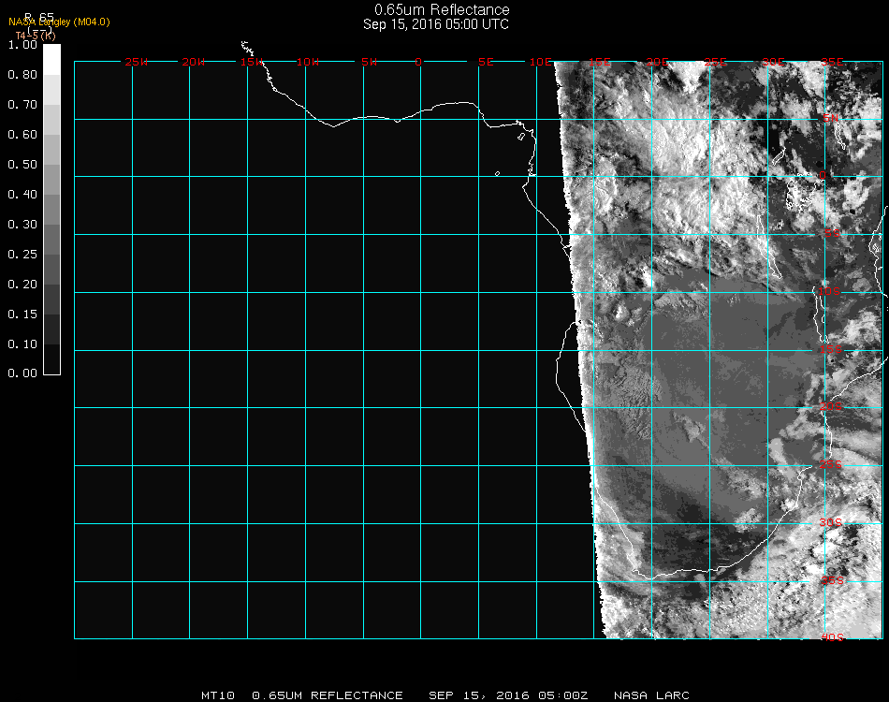Click the MT10 text in footer
The height and width of the screenshot is (702, 889).
point(218,695)
